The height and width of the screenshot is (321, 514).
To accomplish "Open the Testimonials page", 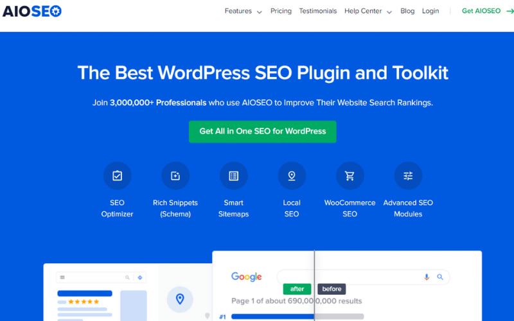I will coord(317,11).
